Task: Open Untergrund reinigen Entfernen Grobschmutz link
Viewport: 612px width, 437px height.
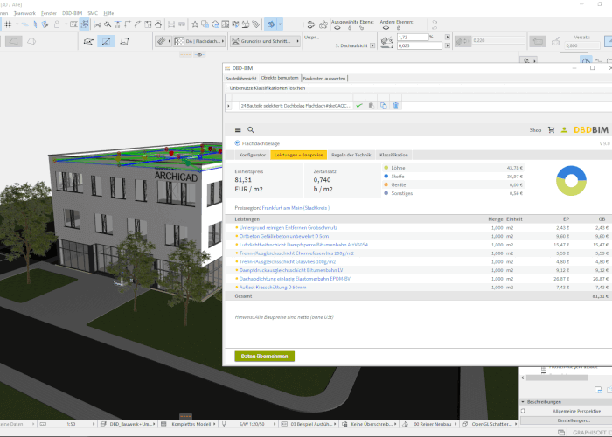Action: pos(288,228)
